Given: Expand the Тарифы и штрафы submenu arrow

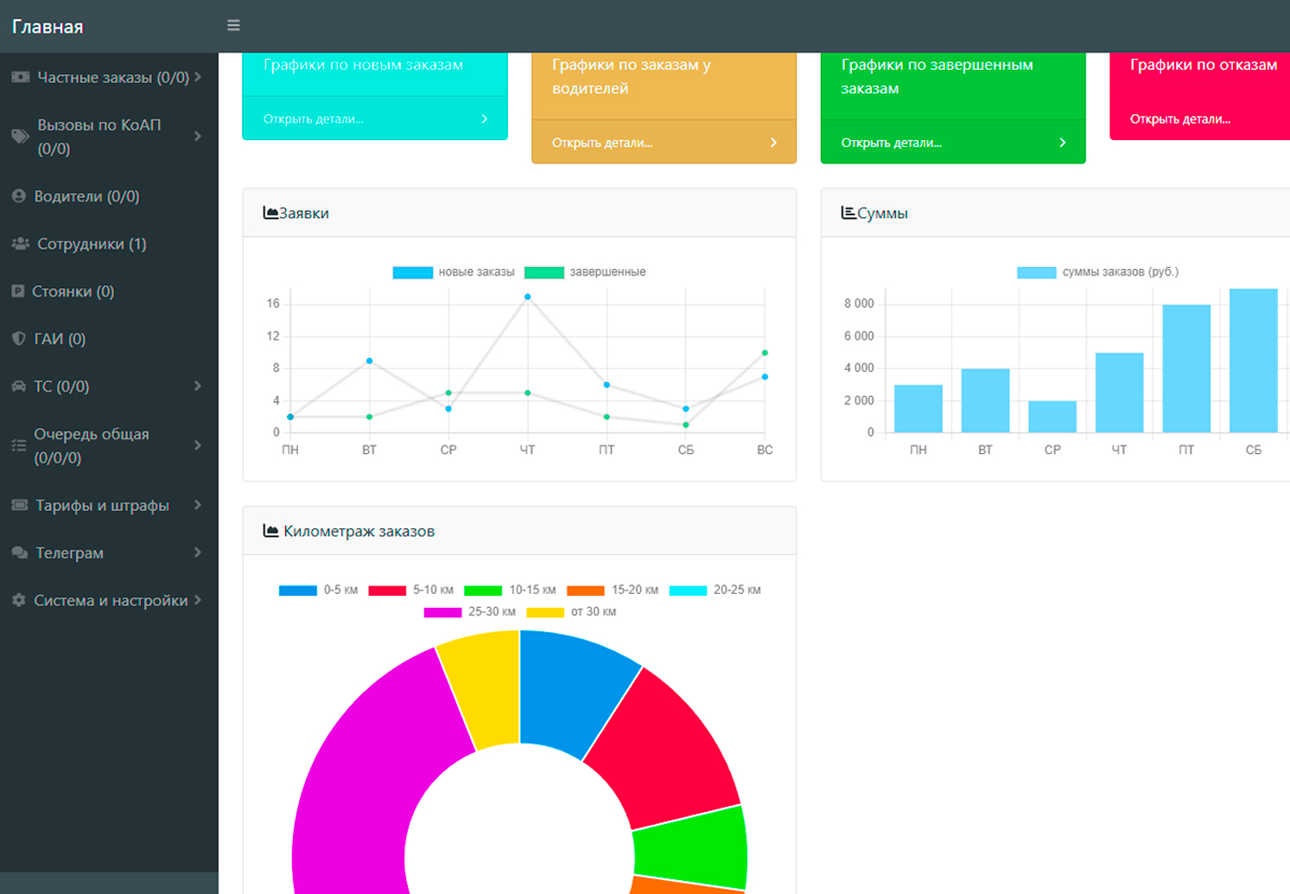Looking at the screenshot, I should pos(198,505).
